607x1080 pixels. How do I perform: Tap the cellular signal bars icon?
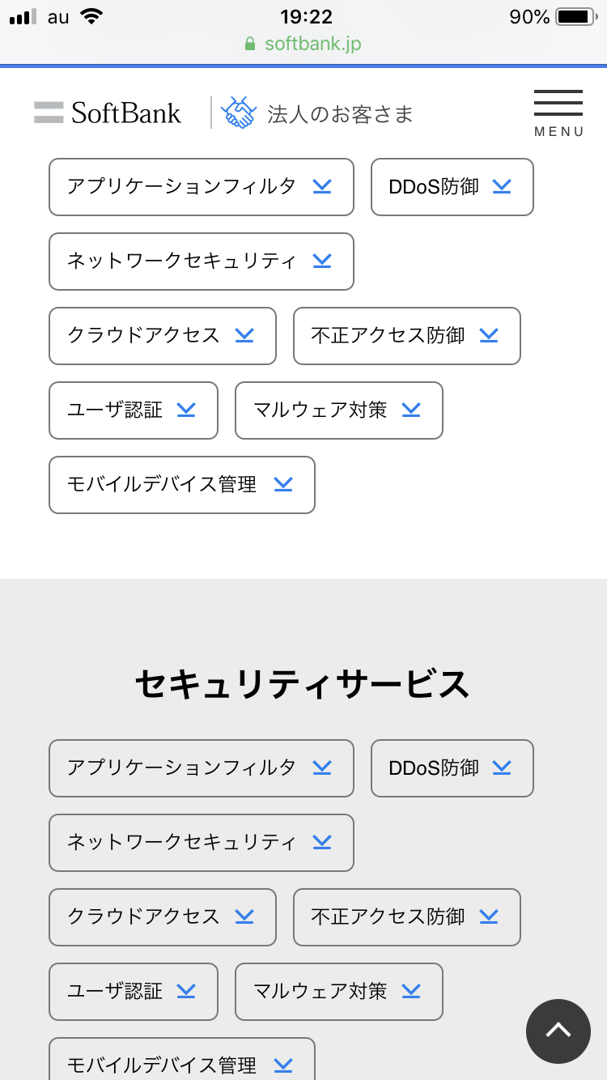[x=23, y=17]
